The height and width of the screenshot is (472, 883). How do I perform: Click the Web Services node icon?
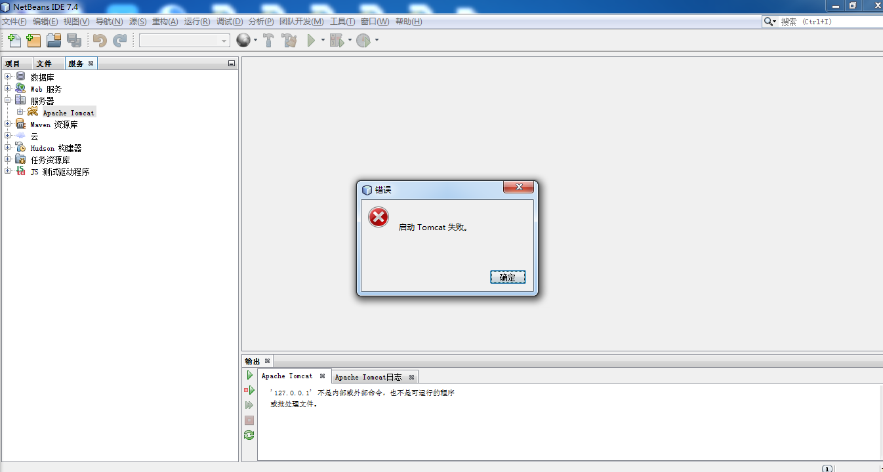point(20,88)
